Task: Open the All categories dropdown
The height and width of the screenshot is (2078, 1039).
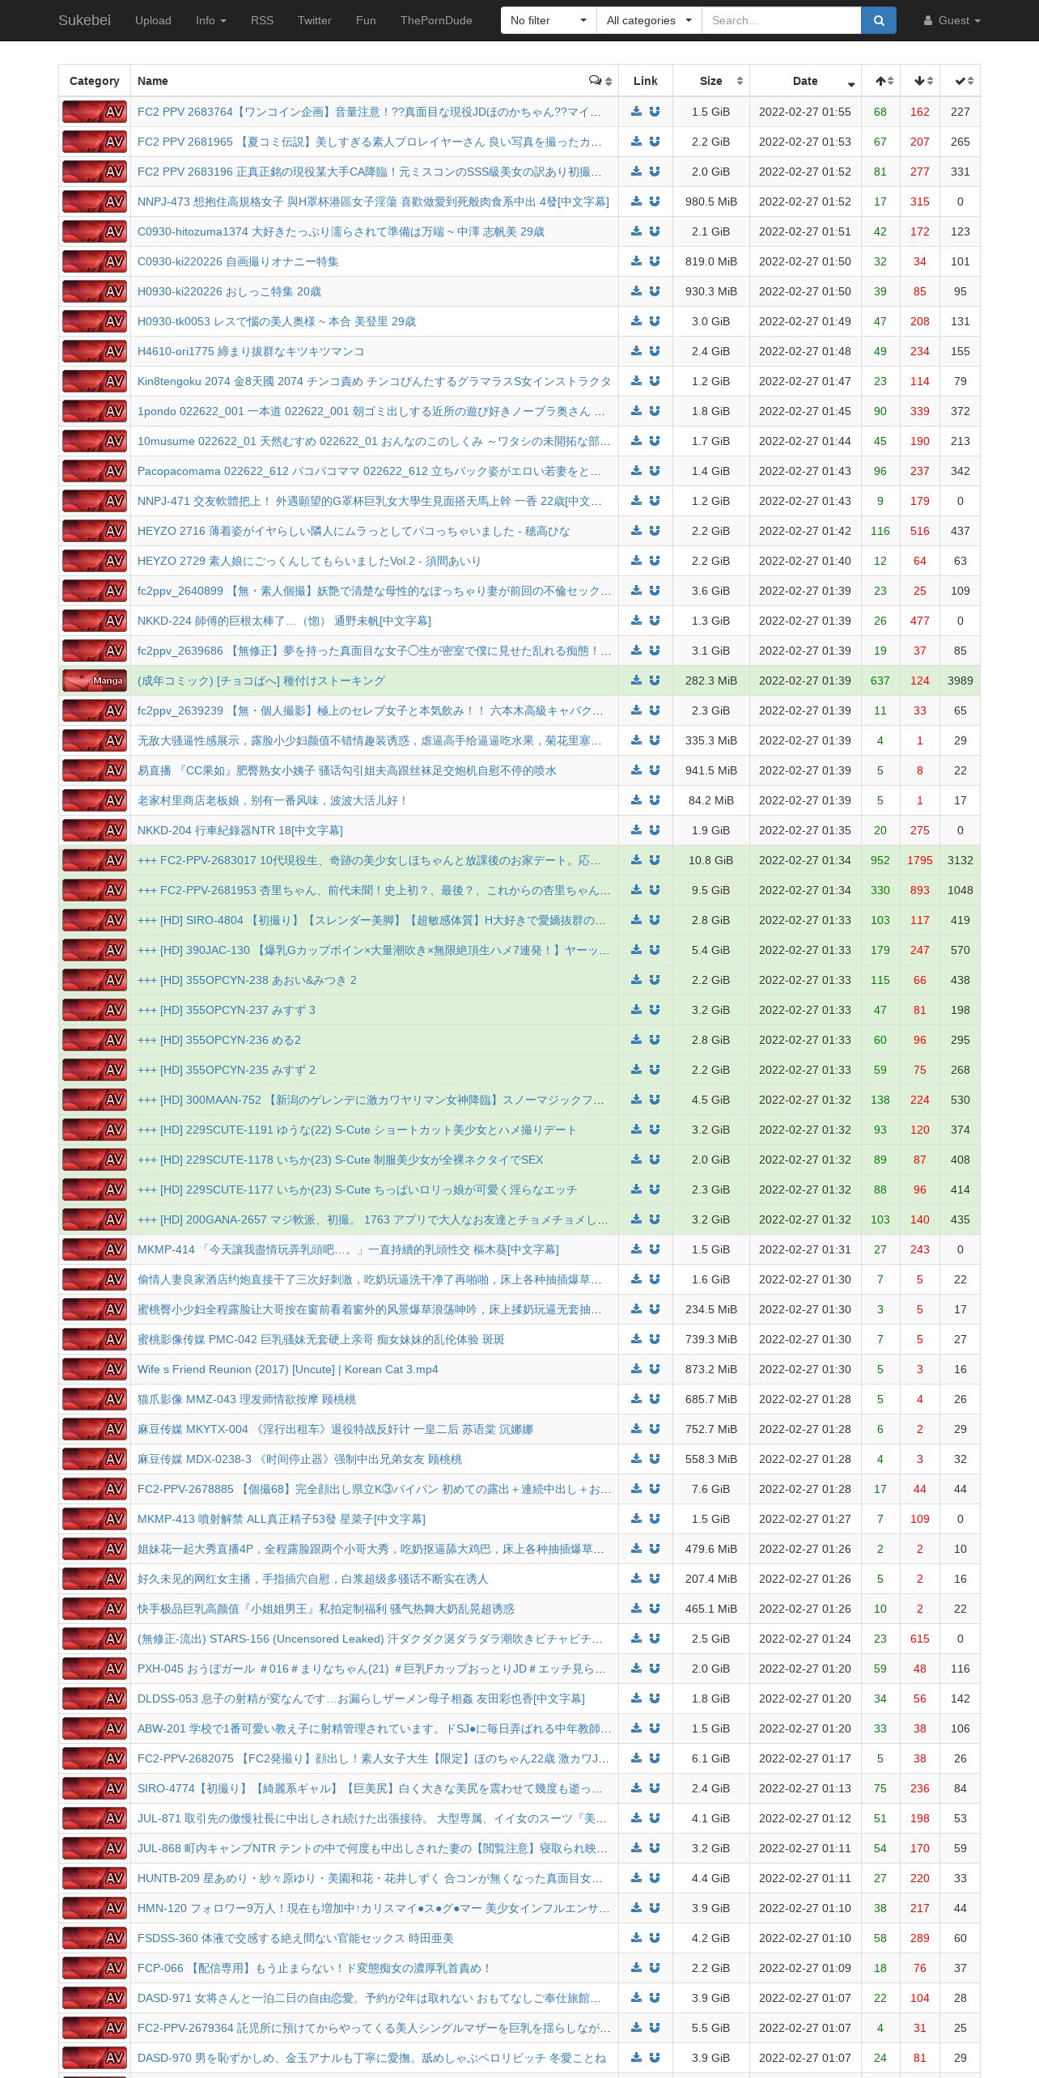Action: [x=649, y=20]
